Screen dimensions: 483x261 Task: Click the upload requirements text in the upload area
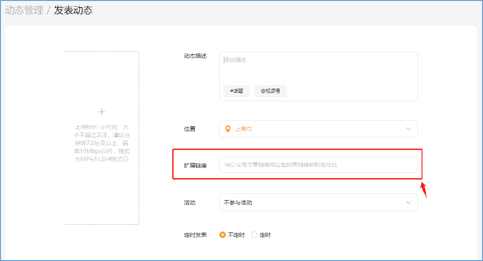coord(102,143)
